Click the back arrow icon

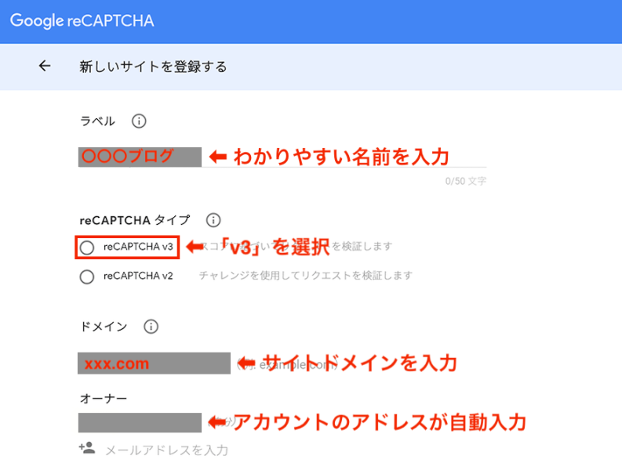pyautogui.click(x=45, y=67)
